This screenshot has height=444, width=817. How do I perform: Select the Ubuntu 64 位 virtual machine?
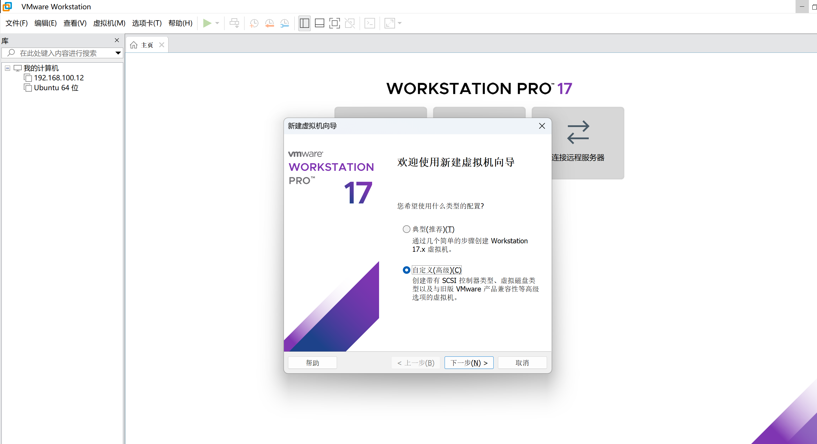(x=56, y=88)
